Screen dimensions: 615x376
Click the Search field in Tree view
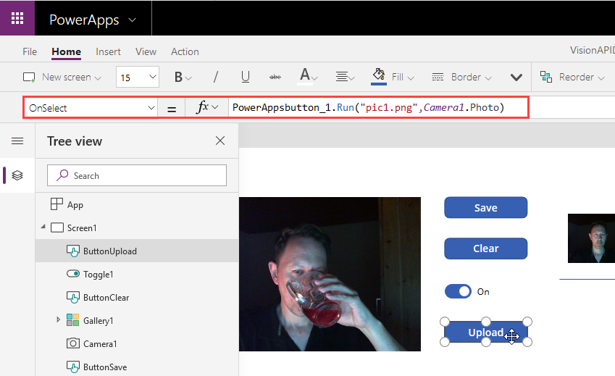pyautogui.click(x=137, y=175)
